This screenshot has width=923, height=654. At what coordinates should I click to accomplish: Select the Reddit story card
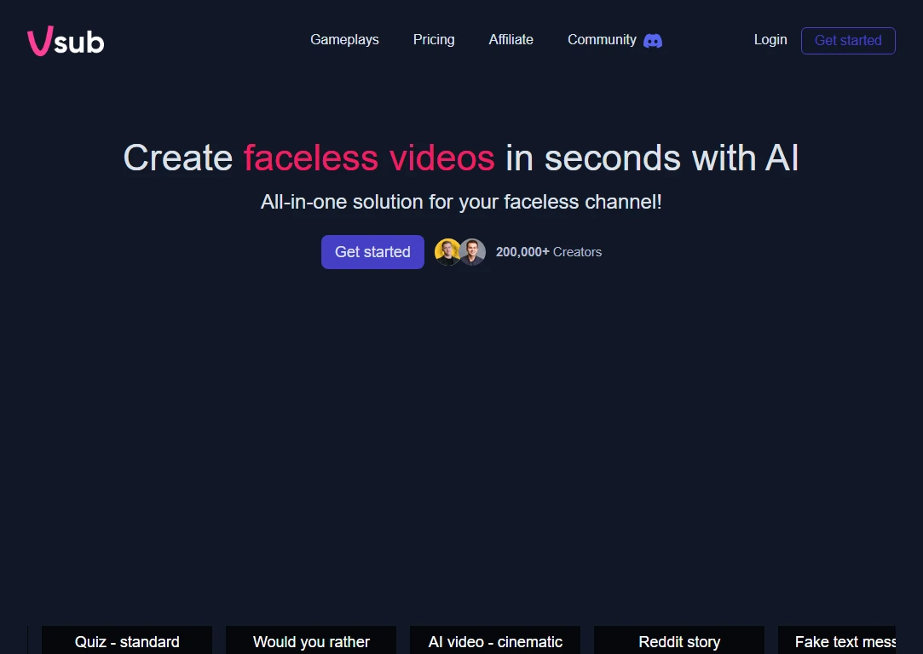pyautogui.click(x=679, y=641)
